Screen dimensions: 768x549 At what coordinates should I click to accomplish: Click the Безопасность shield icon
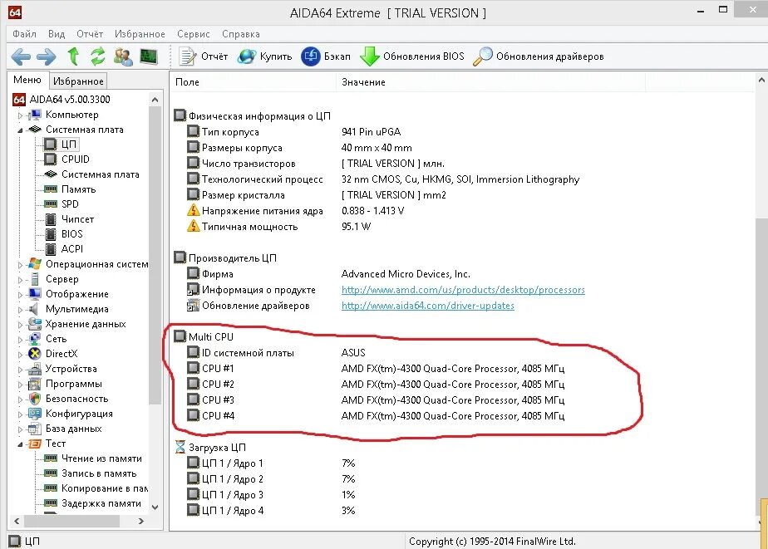click(x=35, y=399)
